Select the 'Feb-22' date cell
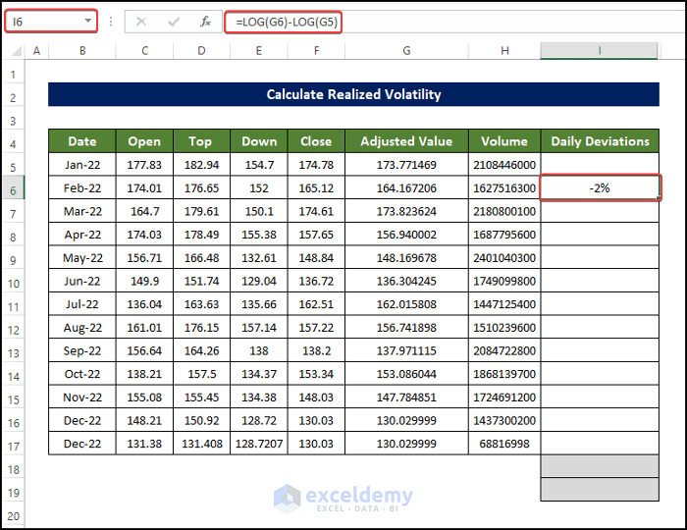 [82, 187]
